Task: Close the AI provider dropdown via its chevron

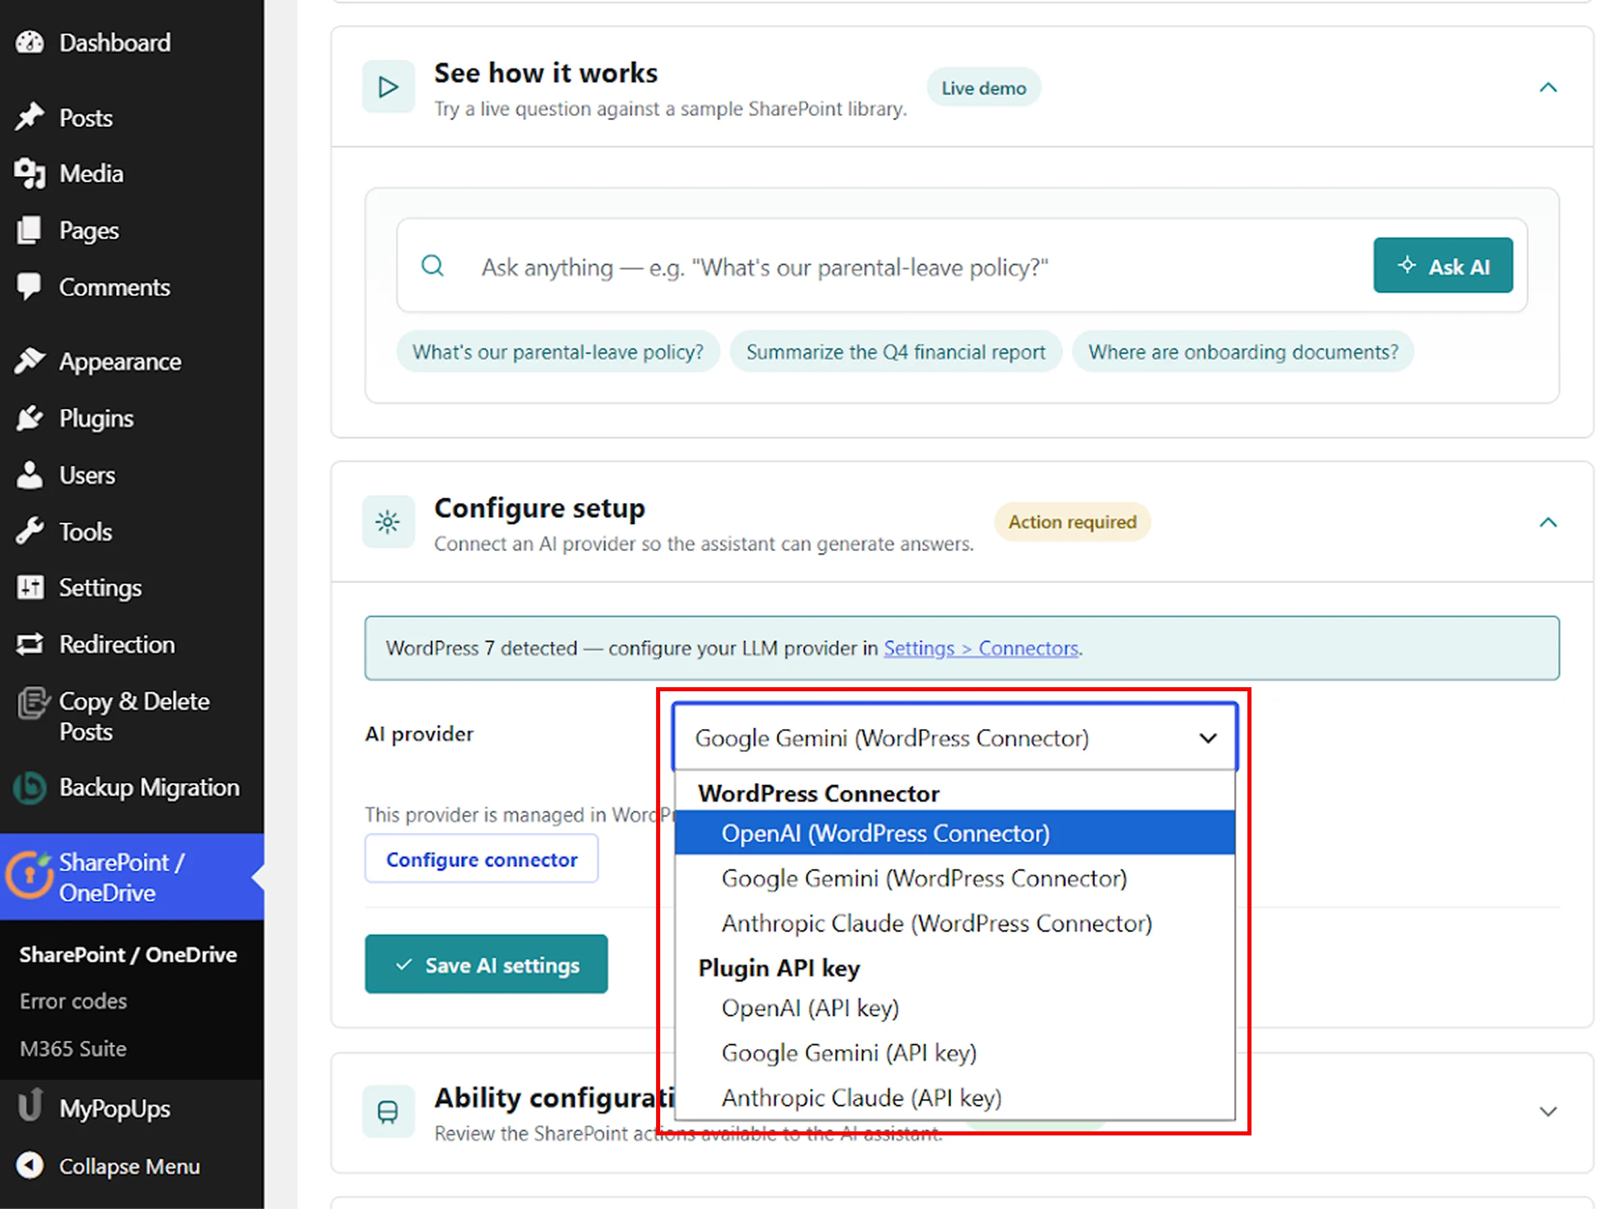Action: pos(1208,738)
